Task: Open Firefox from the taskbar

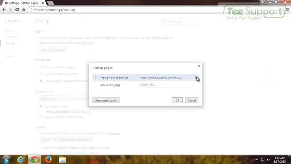Action: [48, 159]
